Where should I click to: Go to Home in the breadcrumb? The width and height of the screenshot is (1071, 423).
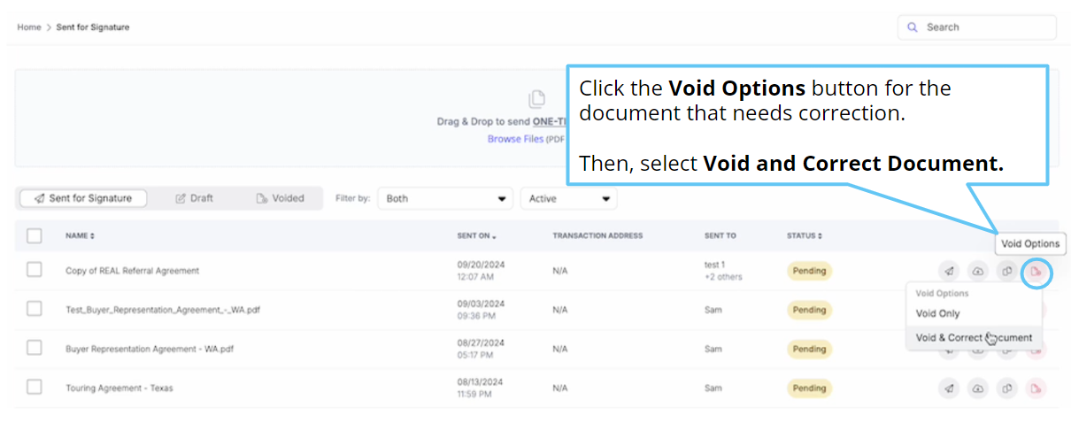[x=29, y=27]
